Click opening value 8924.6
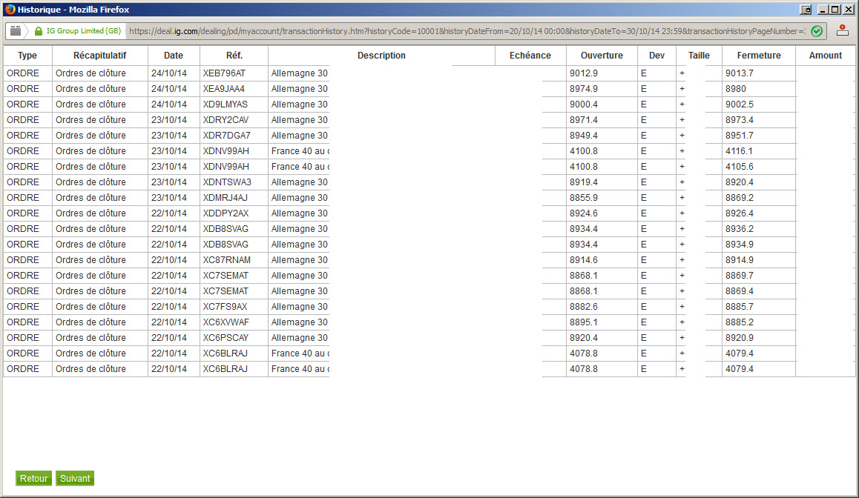 click(x=584, y=213)
